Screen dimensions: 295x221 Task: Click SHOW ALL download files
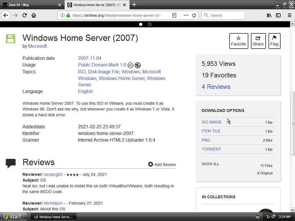[210, 164]
